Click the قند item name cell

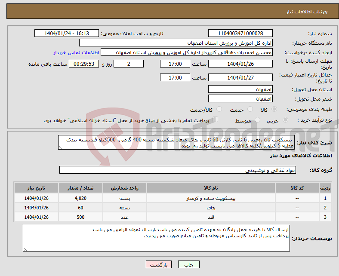211,217
